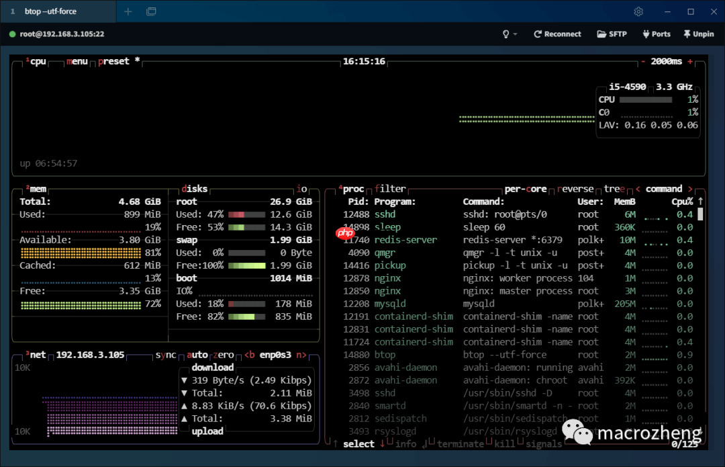725x467 pixels.
Task: Open the terminal settings gear icon
Action: coord(638,11)
